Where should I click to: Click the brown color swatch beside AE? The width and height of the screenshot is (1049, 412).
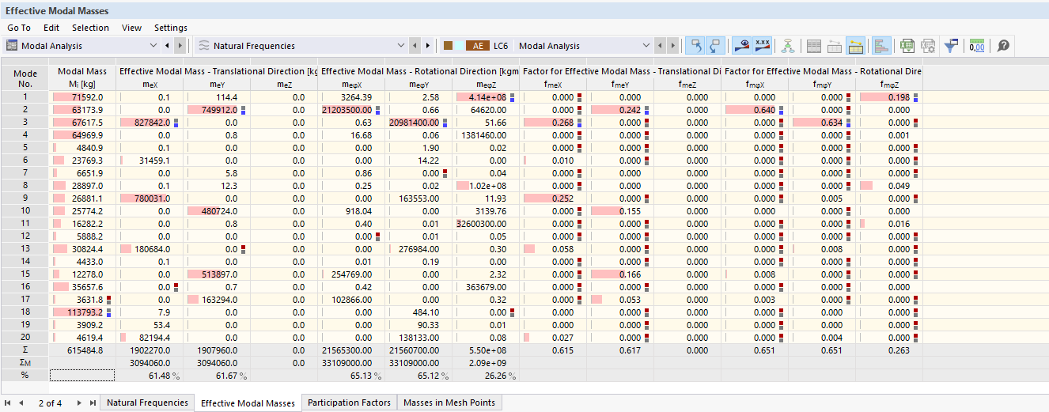click(449, 46)
